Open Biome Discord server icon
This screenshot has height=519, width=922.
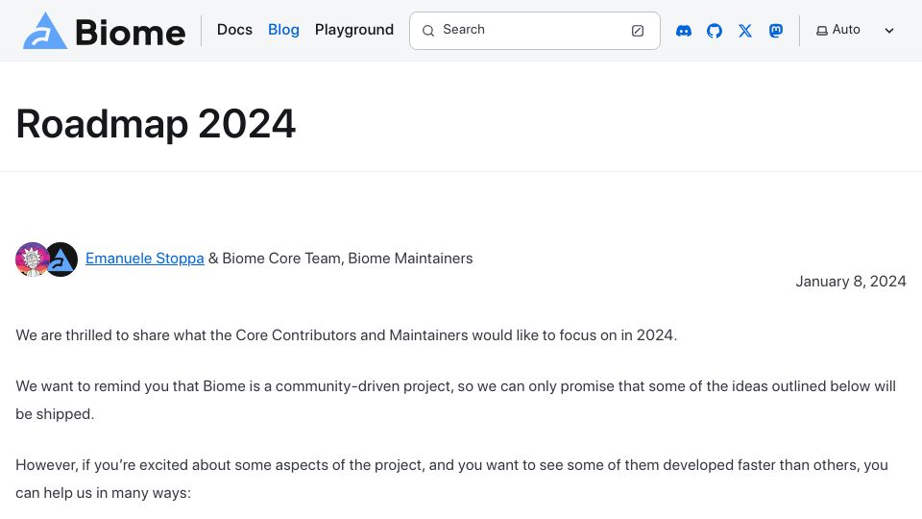[x=683, y=31]
